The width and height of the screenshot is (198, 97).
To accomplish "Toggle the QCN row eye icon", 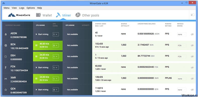I will [192, 90].
